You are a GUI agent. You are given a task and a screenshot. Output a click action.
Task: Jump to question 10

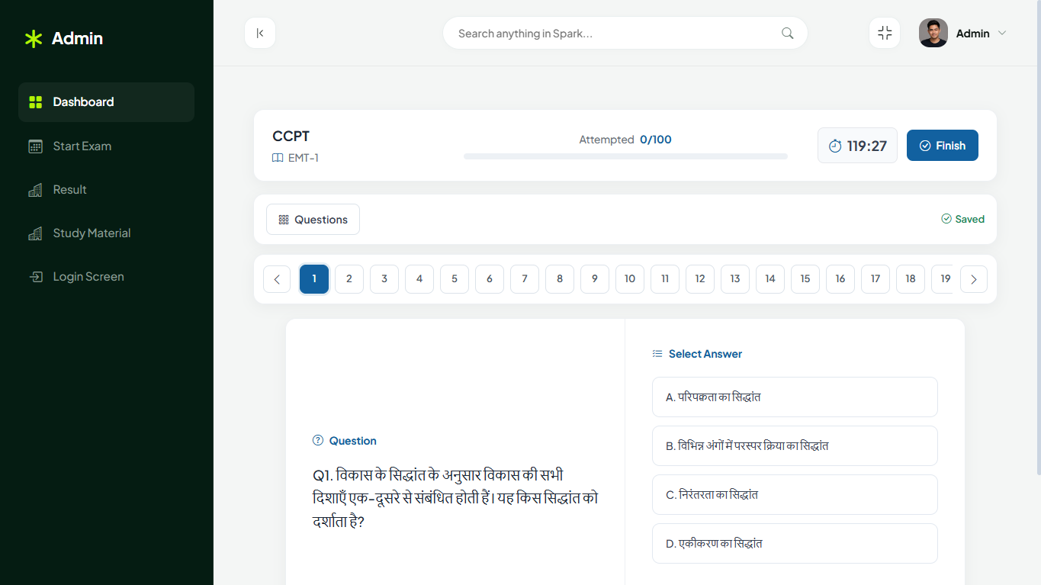pos(630,279)
